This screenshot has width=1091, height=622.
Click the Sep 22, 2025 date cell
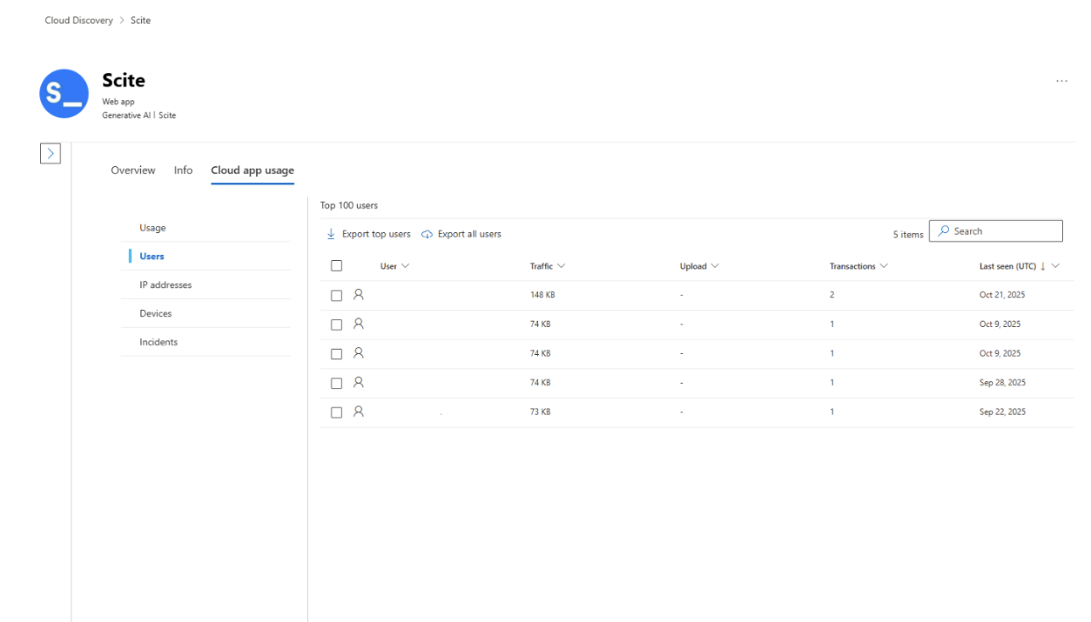pyautogui.click(x=1002, y=411)
